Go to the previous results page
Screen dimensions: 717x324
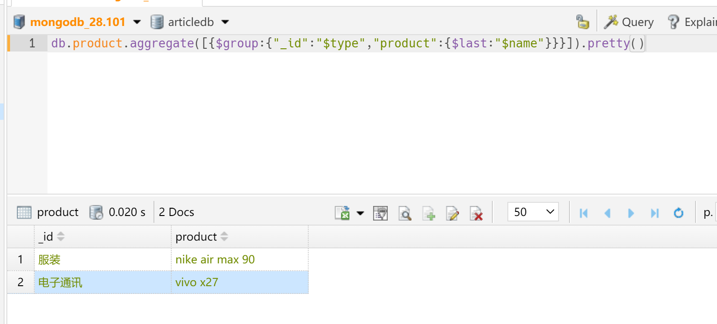(x=607, y=213)
